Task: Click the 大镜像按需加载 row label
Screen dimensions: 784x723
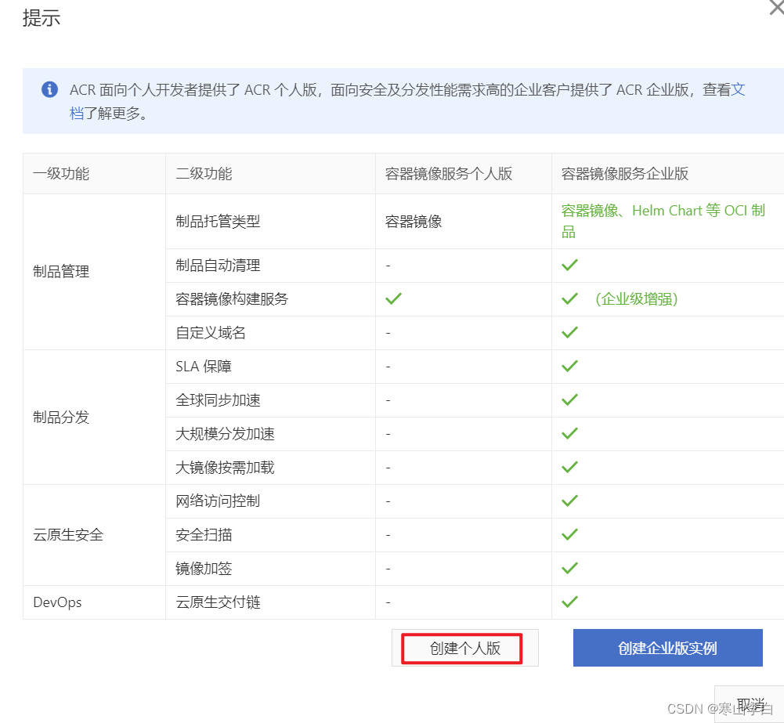Action: coord(225,468)
